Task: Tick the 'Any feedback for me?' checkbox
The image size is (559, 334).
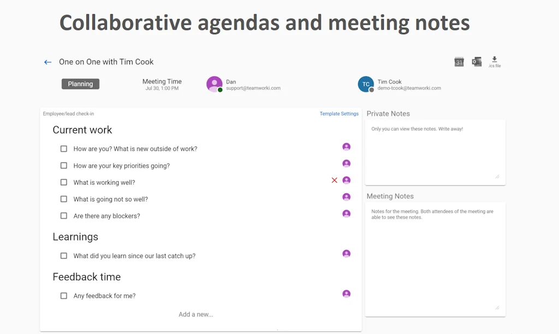Action: point(64,296)
